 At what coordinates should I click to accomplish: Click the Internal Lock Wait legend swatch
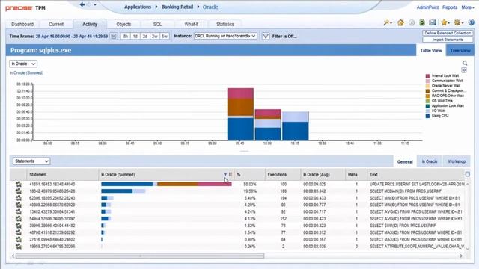click(427, 75)
